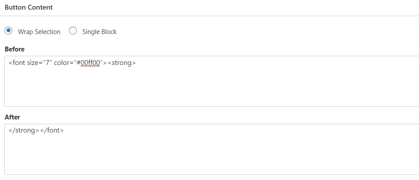Click the word color in the Before box
This screenshot has height=180, width=419.
(62, 63)
